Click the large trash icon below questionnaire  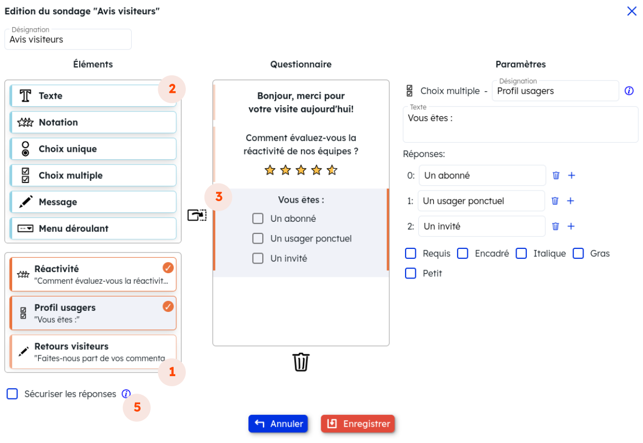(301, 362)
